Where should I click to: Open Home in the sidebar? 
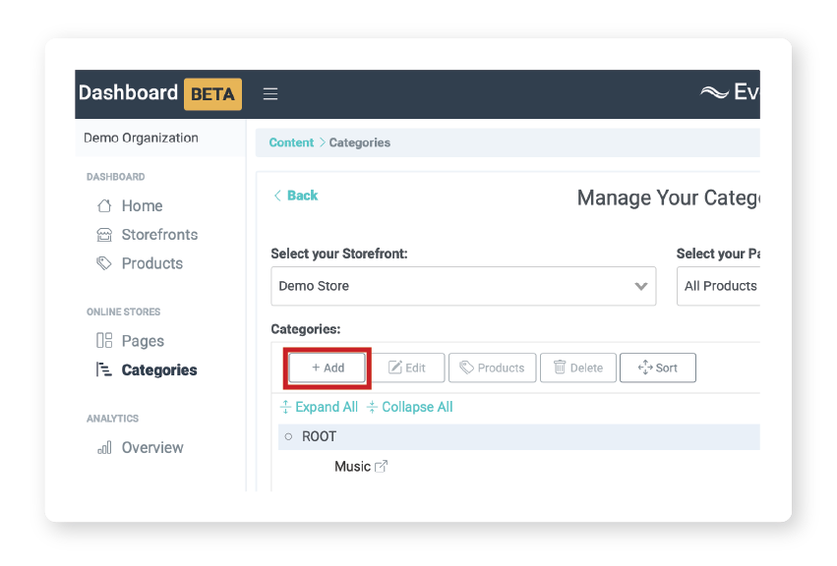coord(142,205)
